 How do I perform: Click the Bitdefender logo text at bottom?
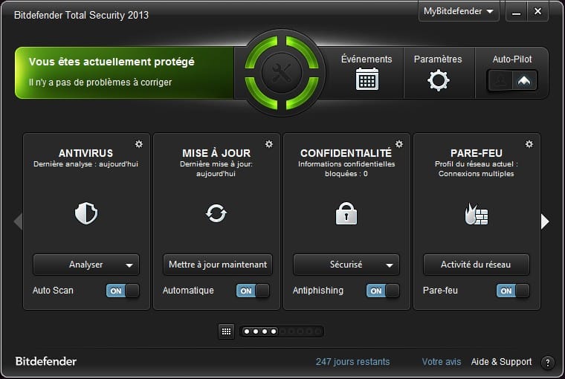46,361
